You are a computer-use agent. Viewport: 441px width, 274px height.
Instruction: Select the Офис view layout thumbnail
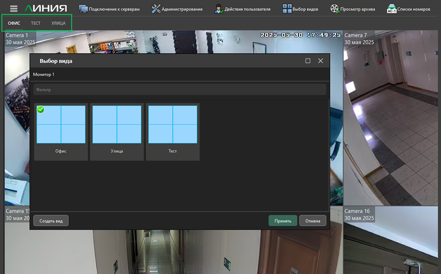click(61, 125)
